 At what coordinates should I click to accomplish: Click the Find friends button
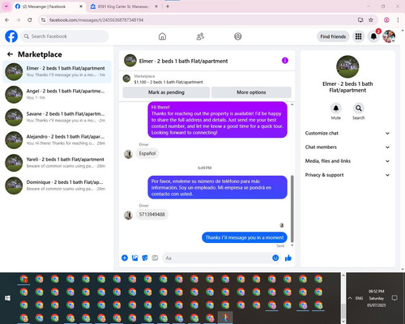(x=333, y=36)
